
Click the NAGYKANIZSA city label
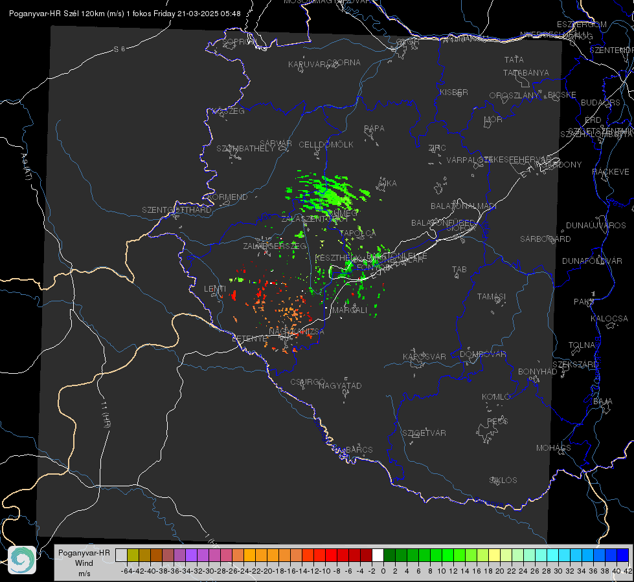[297, 332]
